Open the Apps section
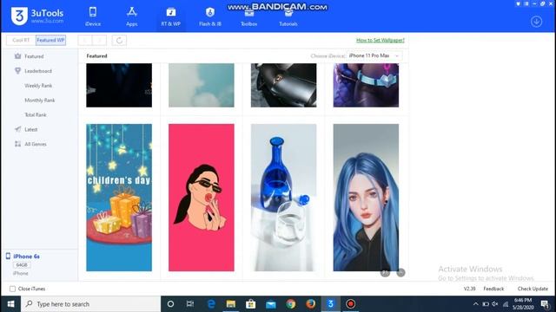This screenshot has height=312, width=556. pyautogui.click(x=131, y=16)
